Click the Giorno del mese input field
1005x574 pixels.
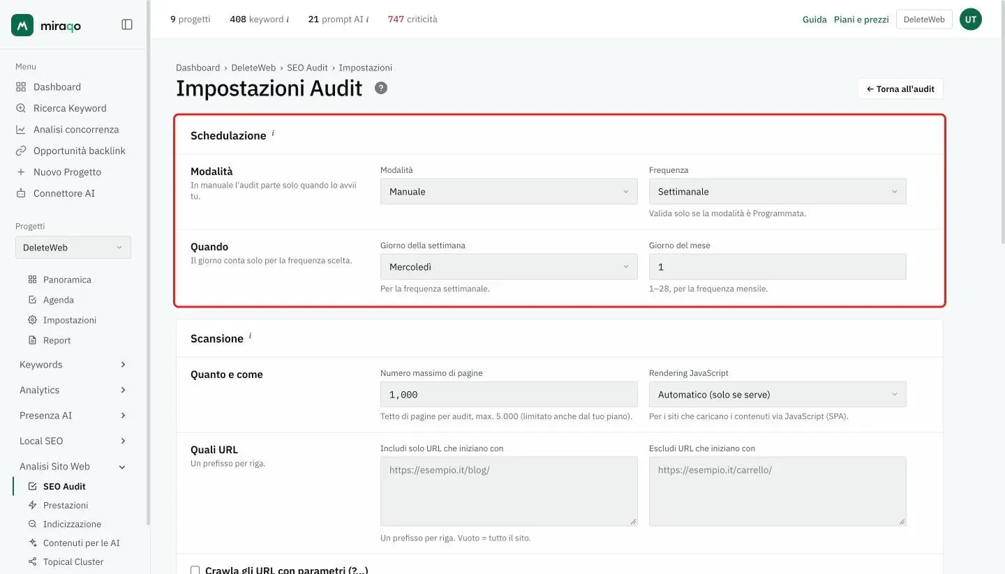click(777, 267)
